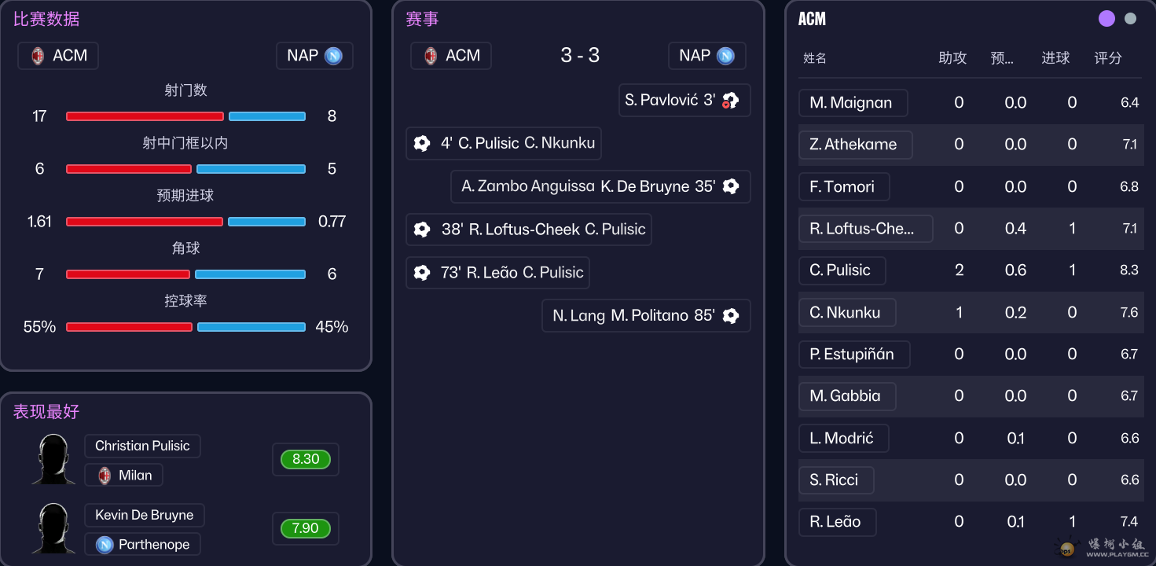
Task: Sort the table by the 助攻 column
Action: point(952,58)
